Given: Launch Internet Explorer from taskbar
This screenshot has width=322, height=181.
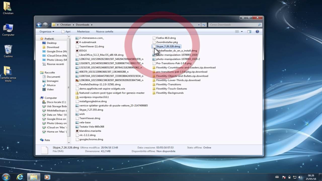Looking at the screenshot, I should tap(20, 177).
